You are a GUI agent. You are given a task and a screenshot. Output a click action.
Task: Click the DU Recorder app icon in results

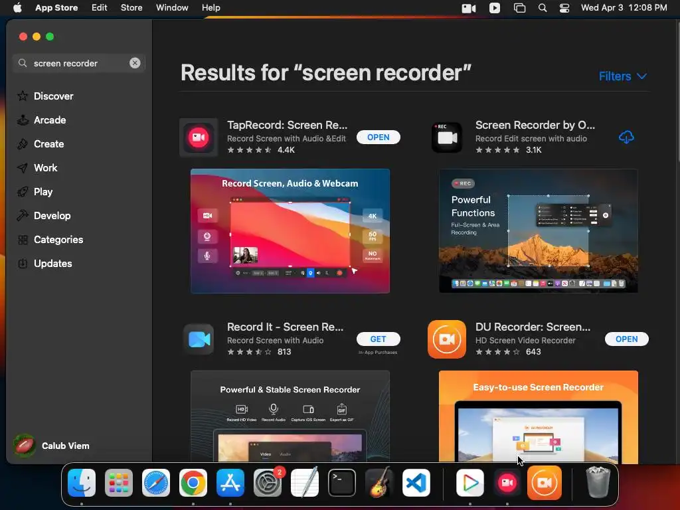click(x=447, y=339)
